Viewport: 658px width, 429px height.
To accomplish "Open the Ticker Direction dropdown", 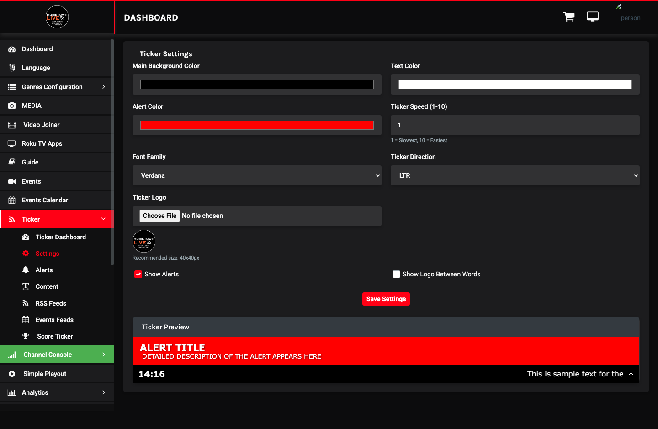I will [x=515, y=175].
